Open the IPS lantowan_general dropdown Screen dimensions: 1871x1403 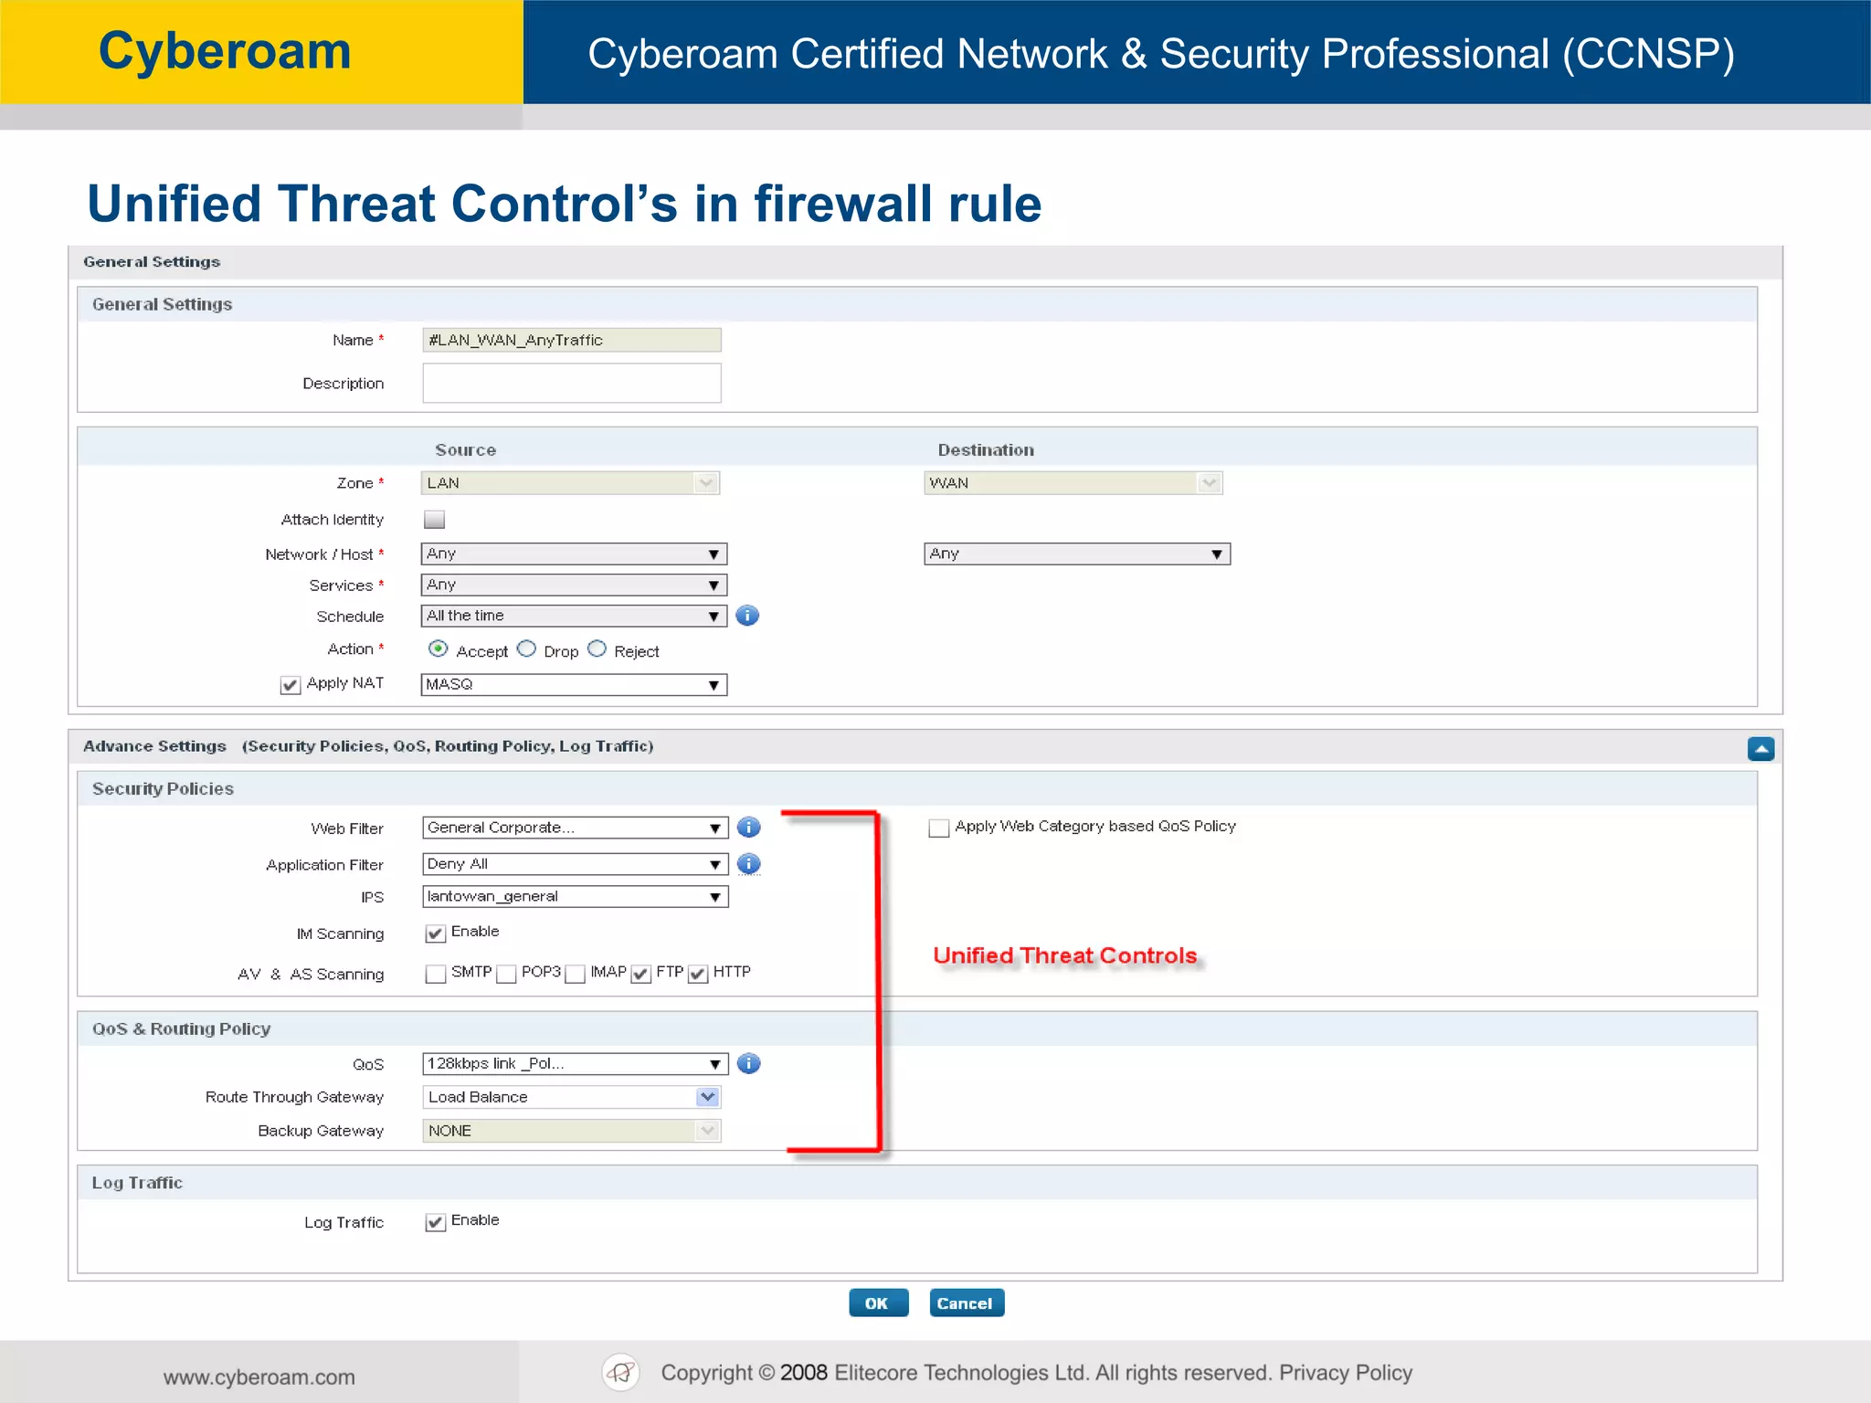[576, 897]
